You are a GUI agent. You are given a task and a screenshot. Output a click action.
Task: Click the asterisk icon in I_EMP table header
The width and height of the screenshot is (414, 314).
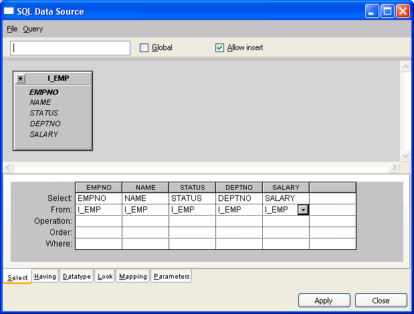tap(20, 78)
